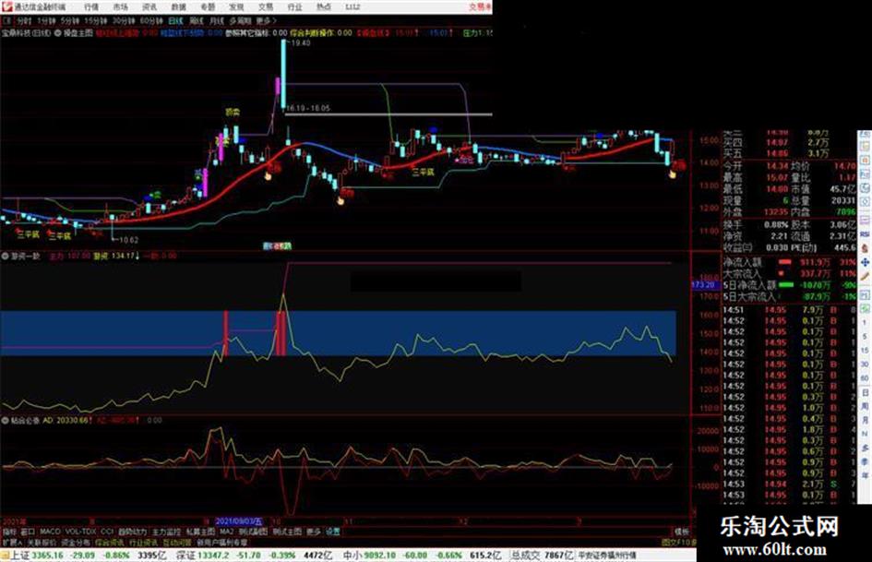Click the 2021/09/03/五 date marker
Viewport: 872px width, 562px height.
pos(239,521)
